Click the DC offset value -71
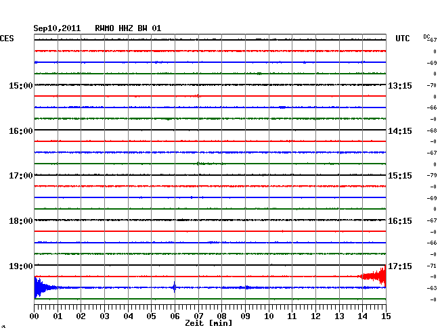 coord(432,266)
